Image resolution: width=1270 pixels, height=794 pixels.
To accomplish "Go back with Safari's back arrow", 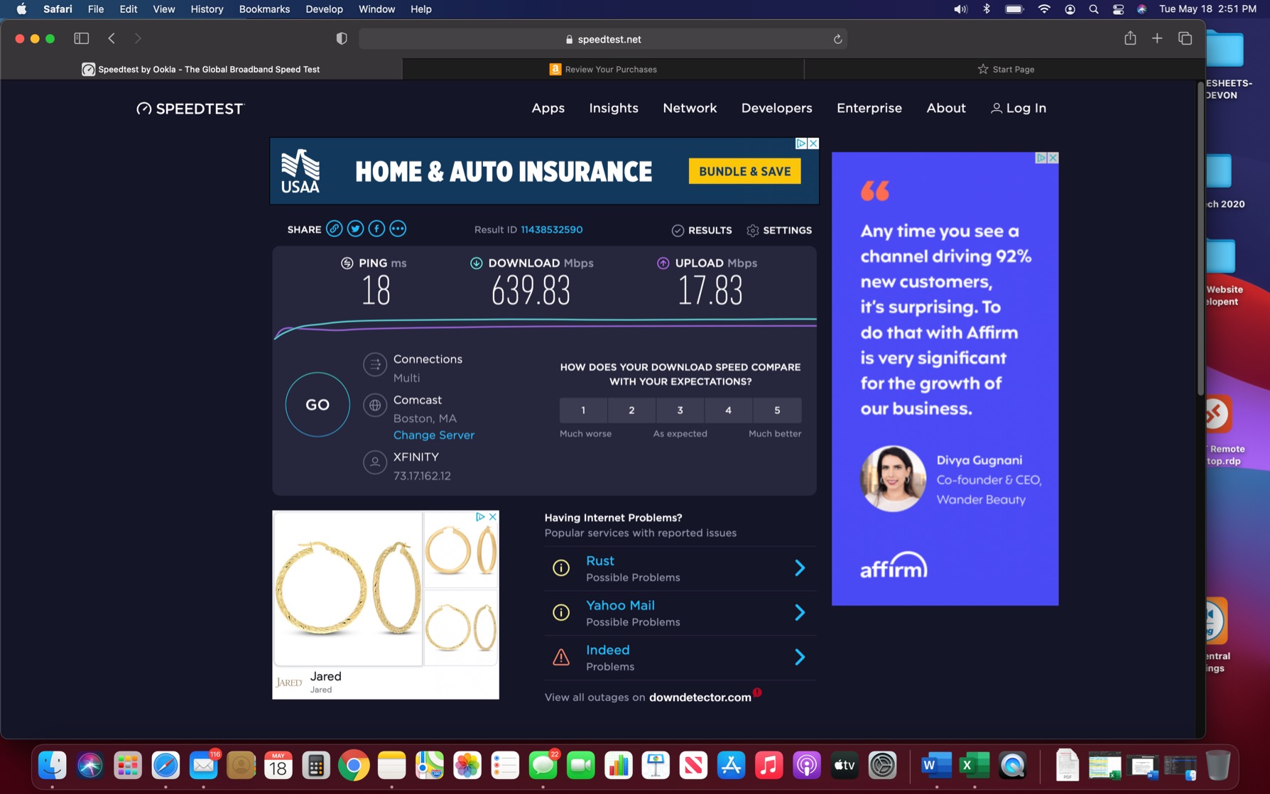I will [112, 38].
